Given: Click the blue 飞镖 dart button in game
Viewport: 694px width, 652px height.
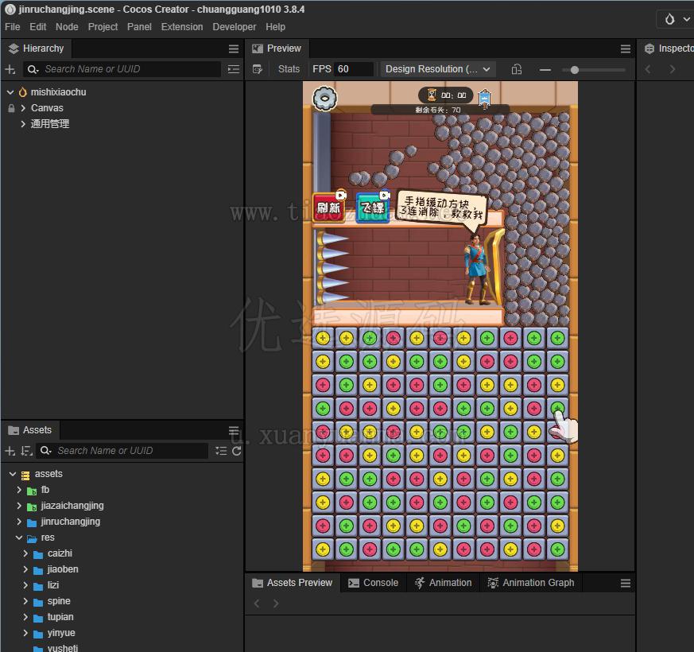Looking at the screenshot, I should (373, 207).
